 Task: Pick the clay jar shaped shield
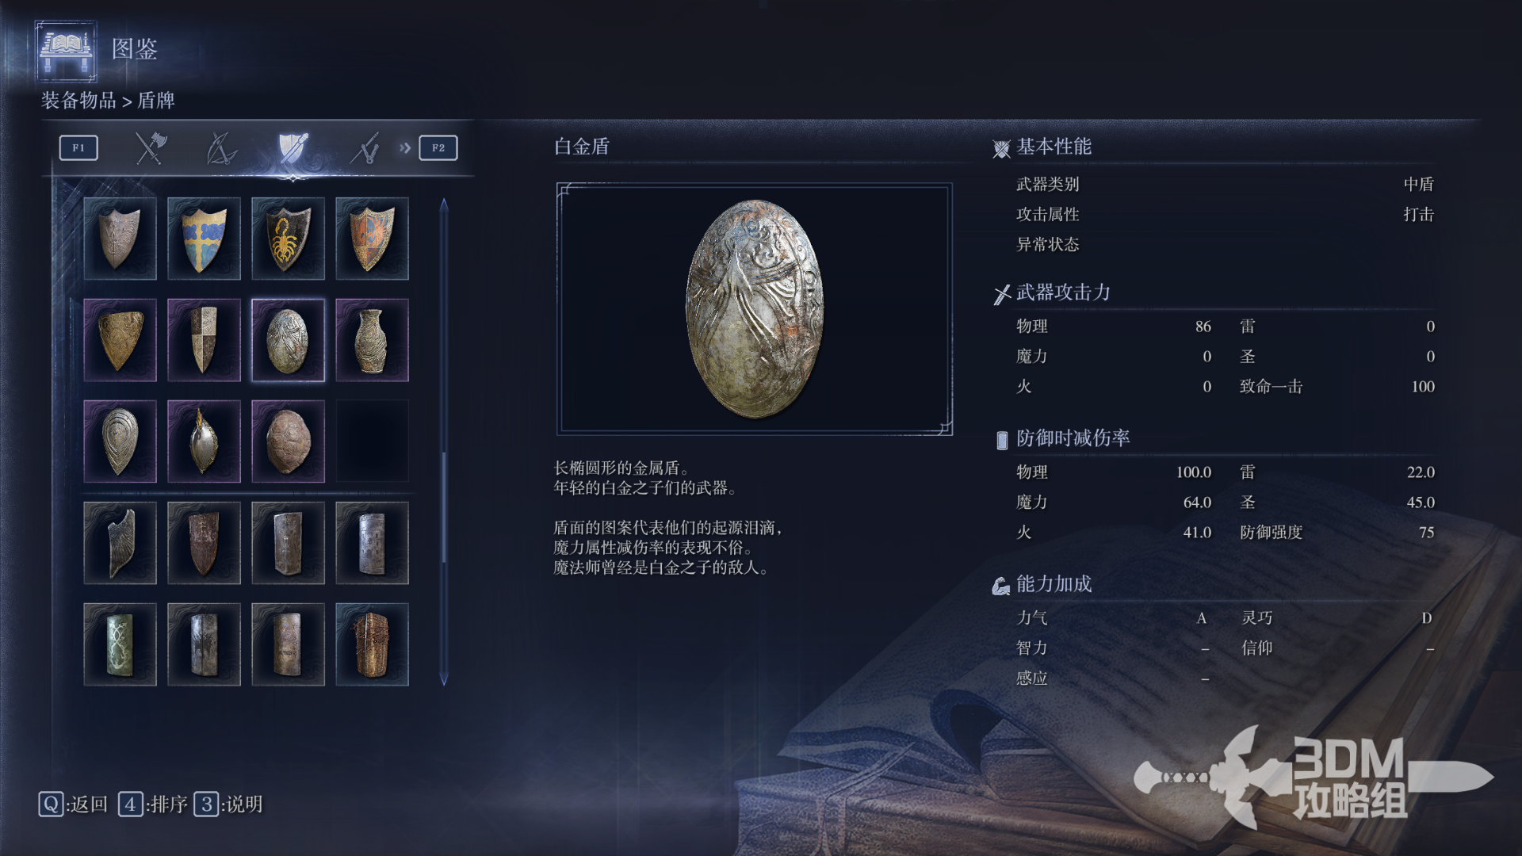coord(372,340)
